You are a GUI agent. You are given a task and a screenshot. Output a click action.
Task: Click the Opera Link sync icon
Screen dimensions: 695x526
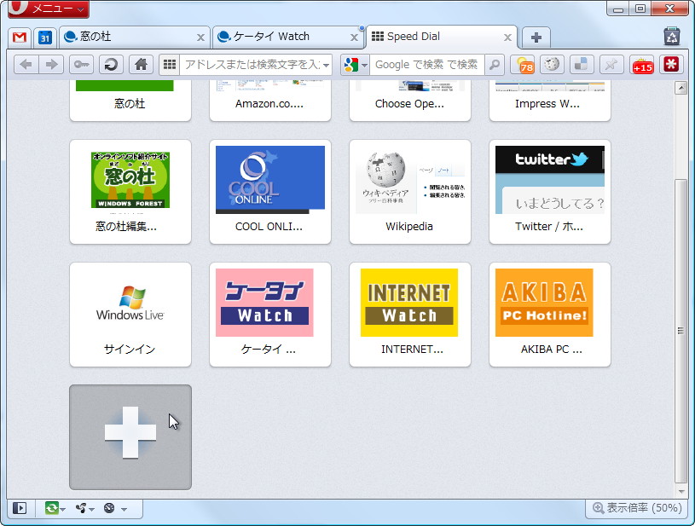(x=51, y=508)
